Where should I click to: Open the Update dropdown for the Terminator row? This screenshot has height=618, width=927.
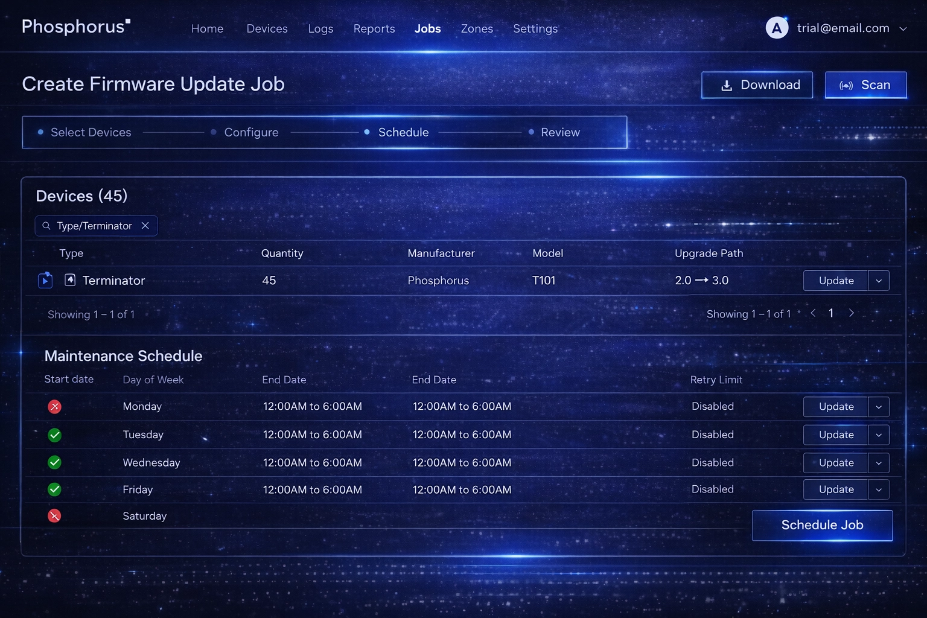pos(879,280)
